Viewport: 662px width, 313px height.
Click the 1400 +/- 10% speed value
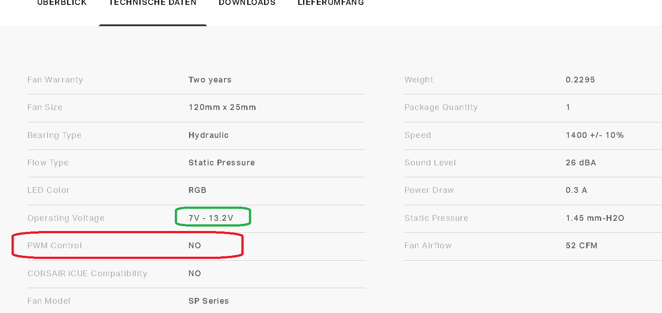pos(595,135)
